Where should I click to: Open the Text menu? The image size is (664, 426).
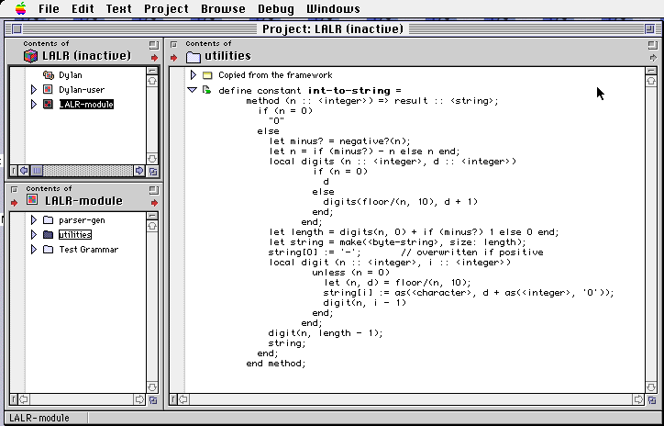(118, 8)
